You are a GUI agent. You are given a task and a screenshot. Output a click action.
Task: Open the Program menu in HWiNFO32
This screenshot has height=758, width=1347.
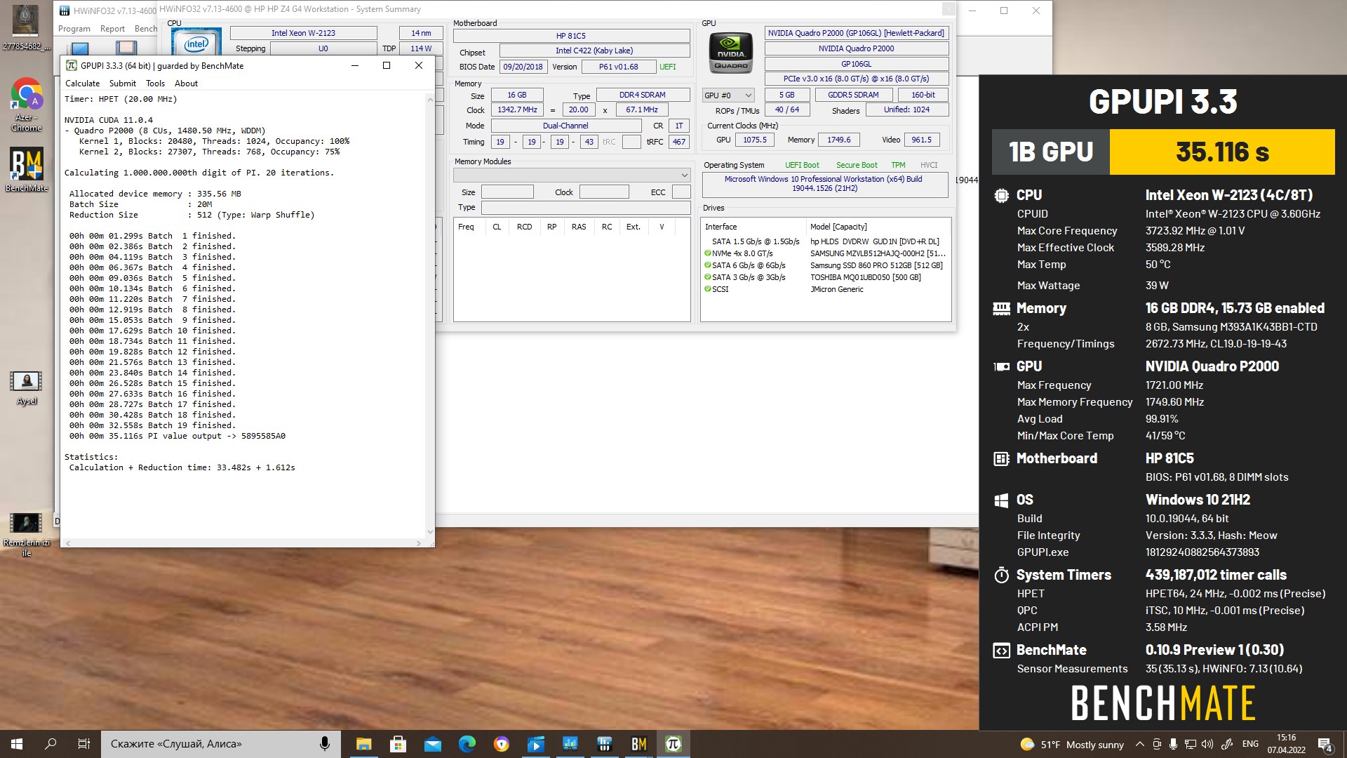point(74,29)
